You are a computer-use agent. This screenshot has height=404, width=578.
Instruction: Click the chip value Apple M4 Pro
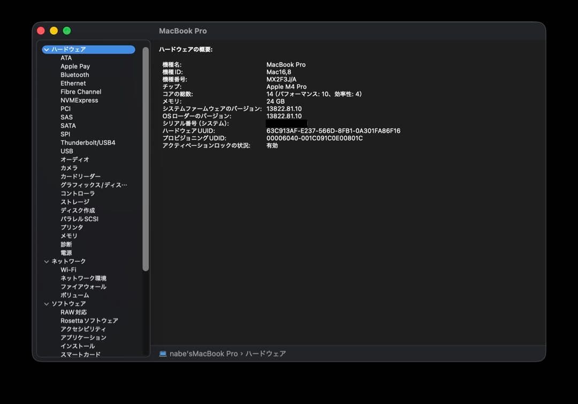pyautogui.click(x=286, y=87)
